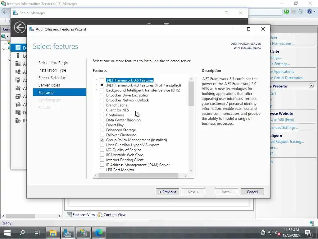The width and height of the screenshot is (318, 239).
Task: Click the Previous button in the wizard
Action: pyautogui.click(x=167, y=192)
